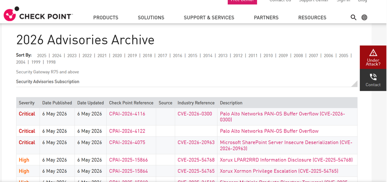Open advisory CPAI-2026-4116
The image size is (387, 182).
[127, 114]
